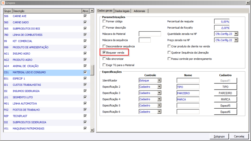Select the INSUMOS SIDERURGIA row
The width and height of the screenshot is (251, 141).
click(47, 91)
